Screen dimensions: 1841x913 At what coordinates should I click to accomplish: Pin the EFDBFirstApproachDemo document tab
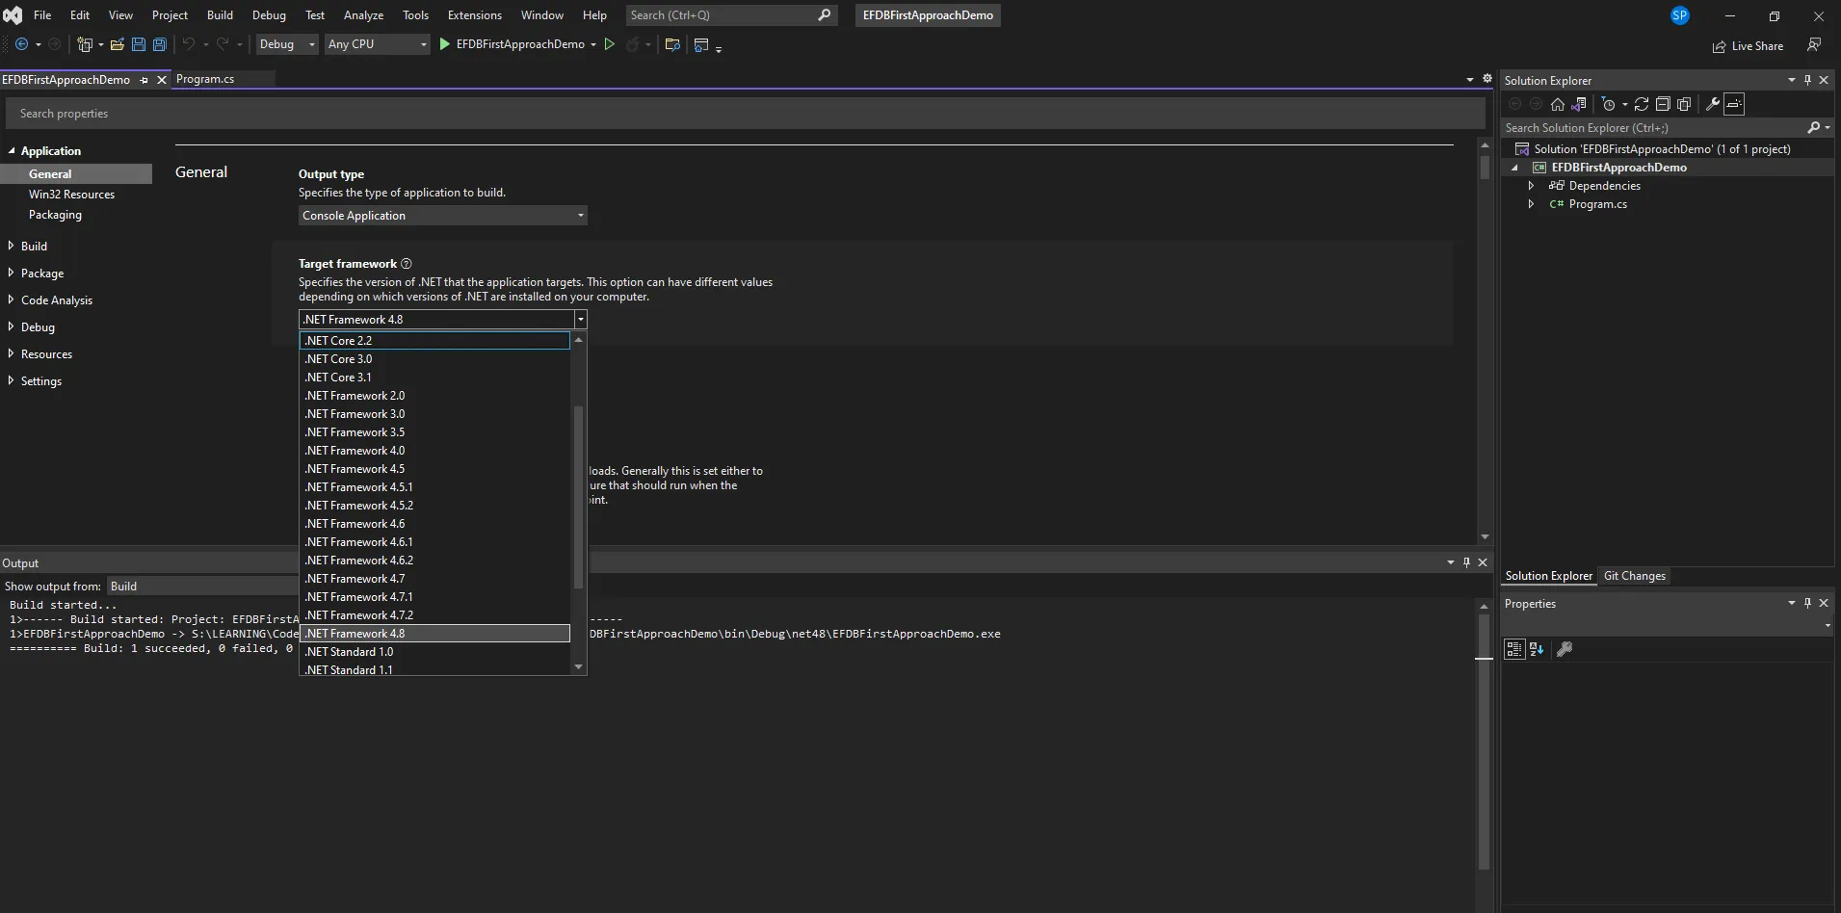pyautogui.click(x=144, y=80)
